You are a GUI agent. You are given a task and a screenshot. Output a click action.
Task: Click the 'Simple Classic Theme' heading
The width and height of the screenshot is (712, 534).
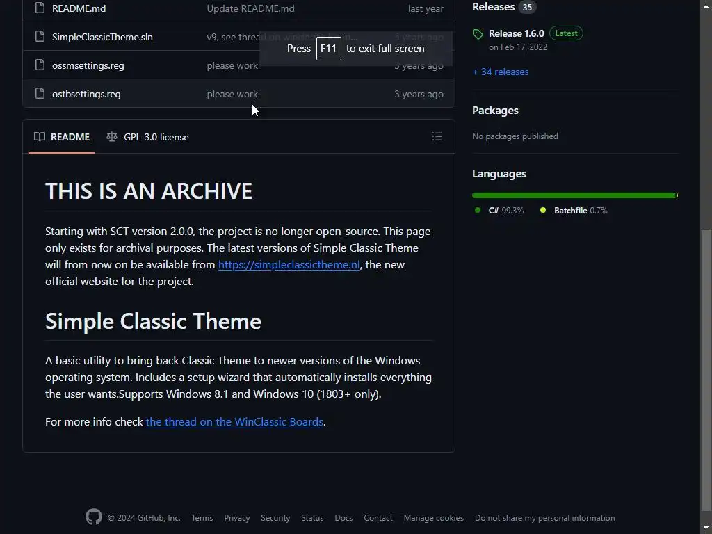coord(153,321)
